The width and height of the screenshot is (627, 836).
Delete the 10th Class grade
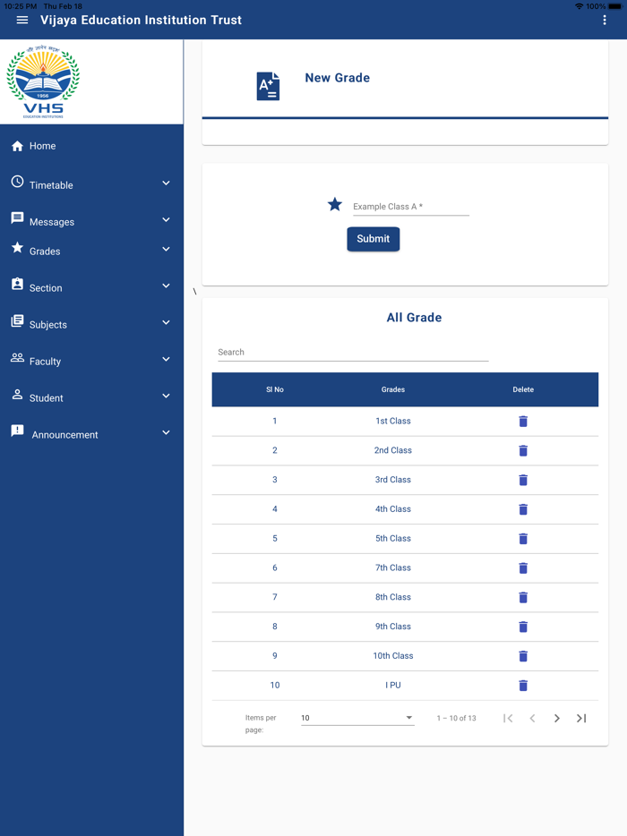tap(523, 656)
